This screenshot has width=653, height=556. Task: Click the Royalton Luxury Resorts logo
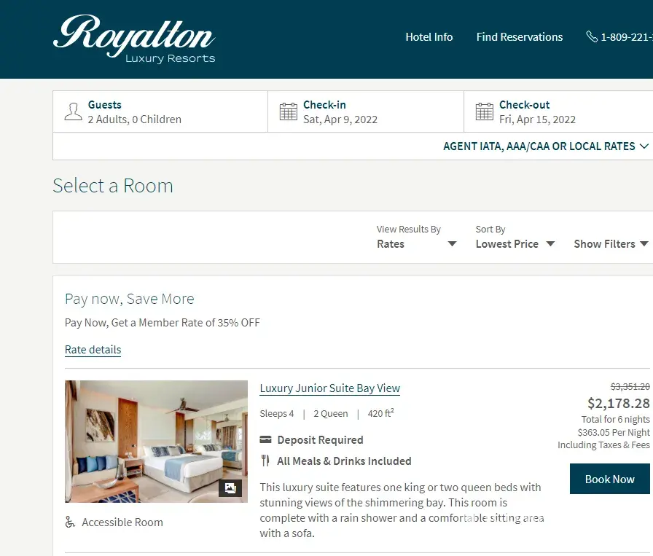click(134, 39)
